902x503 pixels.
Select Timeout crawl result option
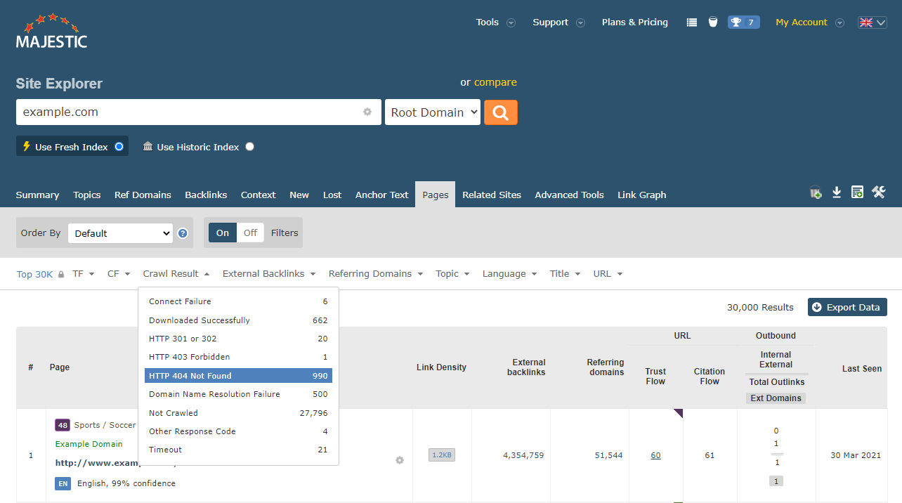click(x=238, y=450)
